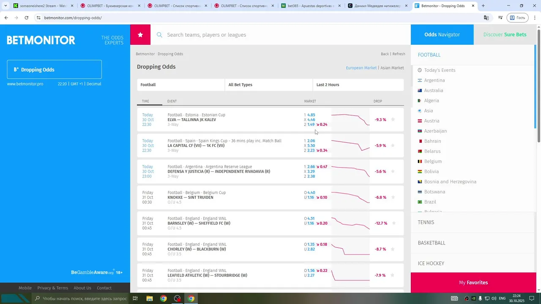Viewport: 541px width, 304px height.
Task: Click the Asia globe icon
Action: [420, 111]
